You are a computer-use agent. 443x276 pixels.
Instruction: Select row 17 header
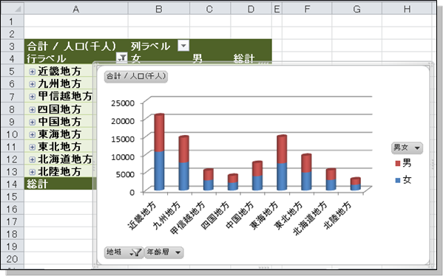pos(13,221)
